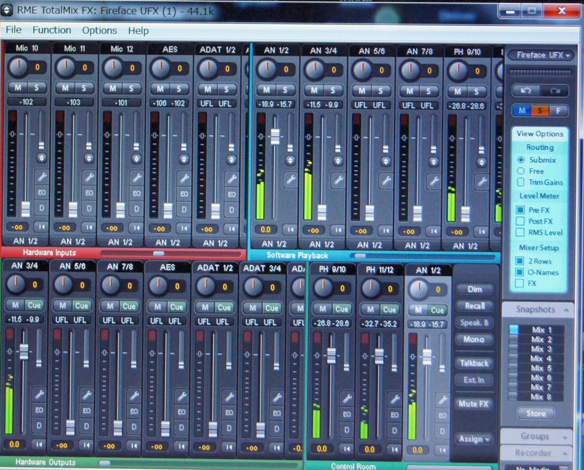This screenshot has height=470, width=584.
Task: Open Dynamics panel on input ADAT 1/2 channel
Action: tap(232, 210)
